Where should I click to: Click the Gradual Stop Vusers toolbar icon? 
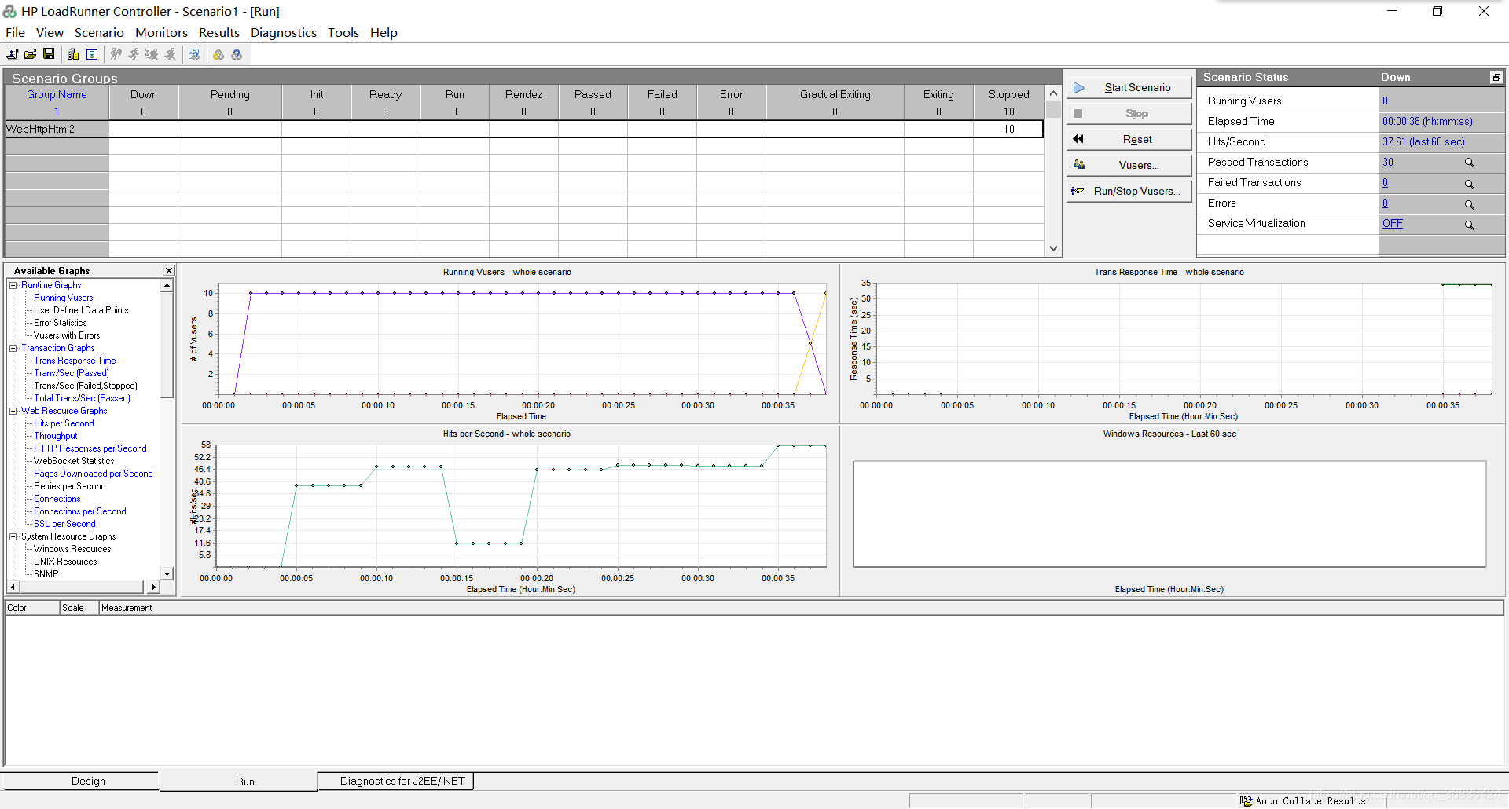[152, 54]
